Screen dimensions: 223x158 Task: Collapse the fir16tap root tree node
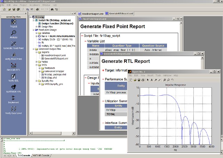pos(30,17)
